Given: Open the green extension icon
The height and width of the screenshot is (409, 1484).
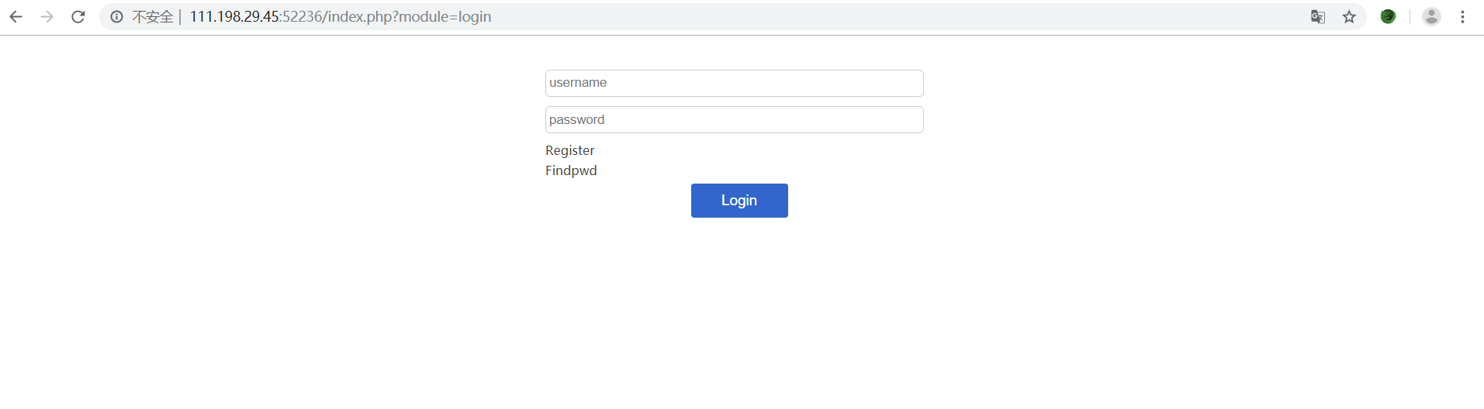Looking at the screenshot, I should tap(1388, 16).
